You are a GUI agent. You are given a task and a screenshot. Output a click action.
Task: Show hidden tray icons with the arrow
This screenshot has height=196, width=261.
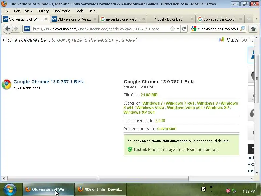(x=211, y=191)
